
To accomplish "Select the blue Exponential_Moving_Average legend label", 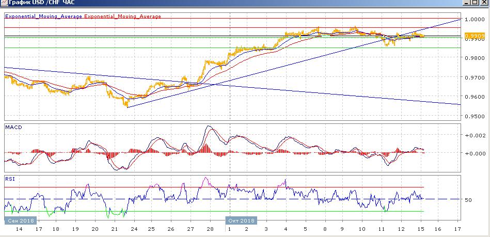I will (44, 16).
